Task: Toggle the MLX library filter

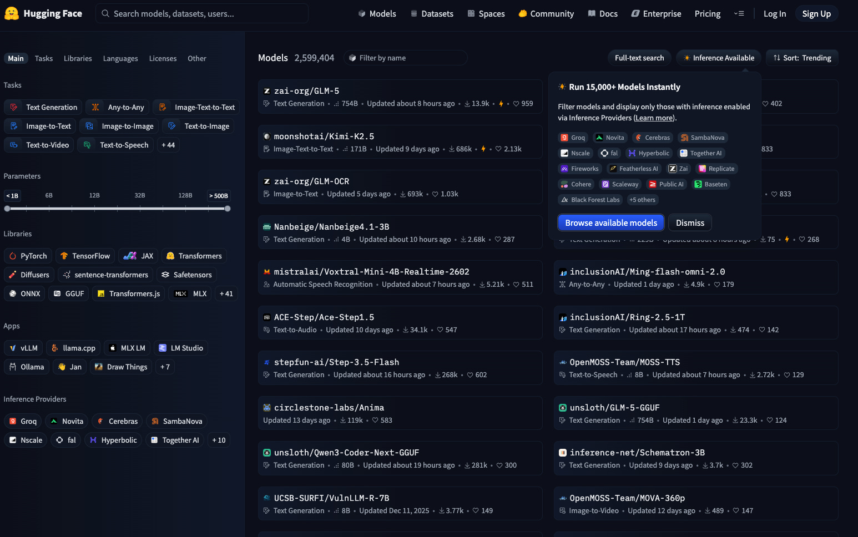Action: [x=191, y=293]
